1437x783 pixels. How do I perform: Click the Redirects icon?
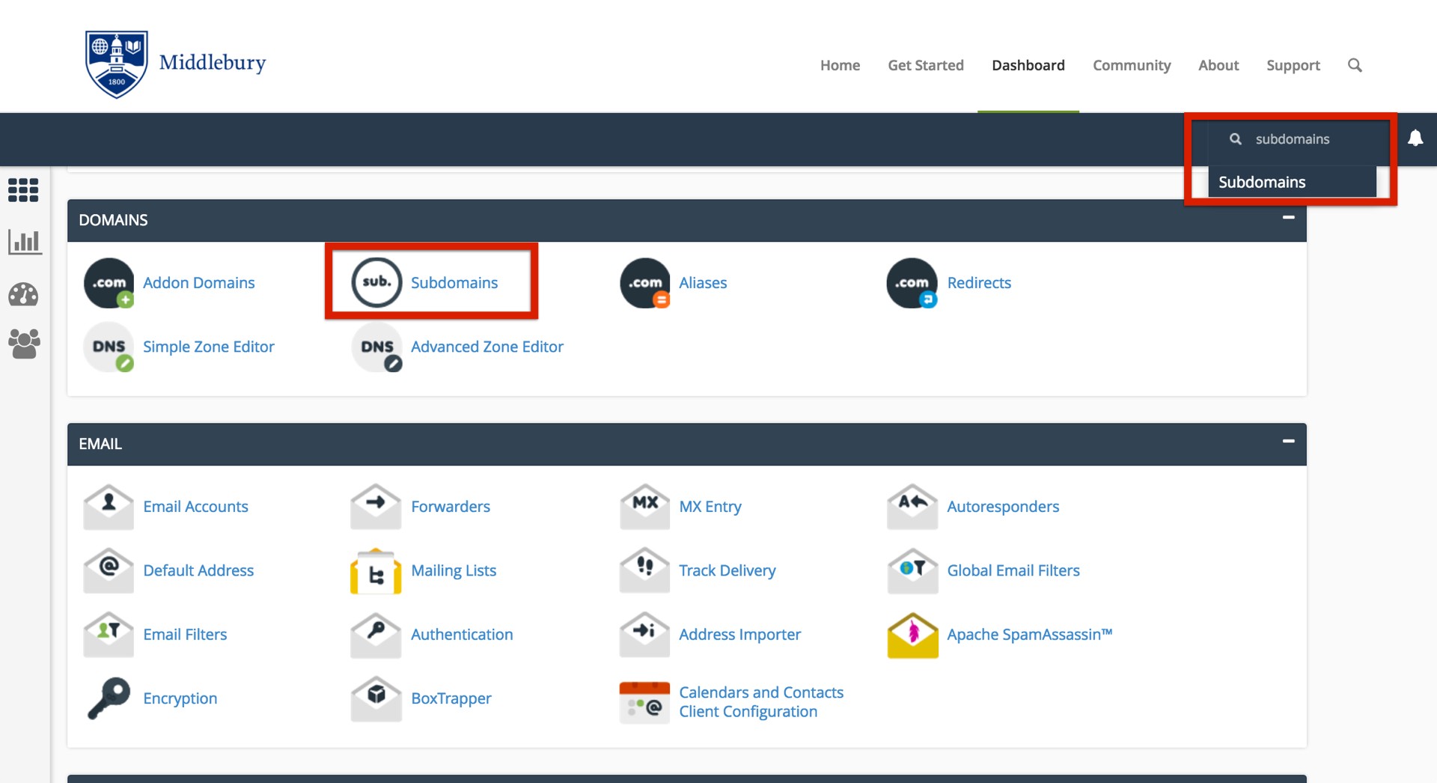(x=912, y=283)
